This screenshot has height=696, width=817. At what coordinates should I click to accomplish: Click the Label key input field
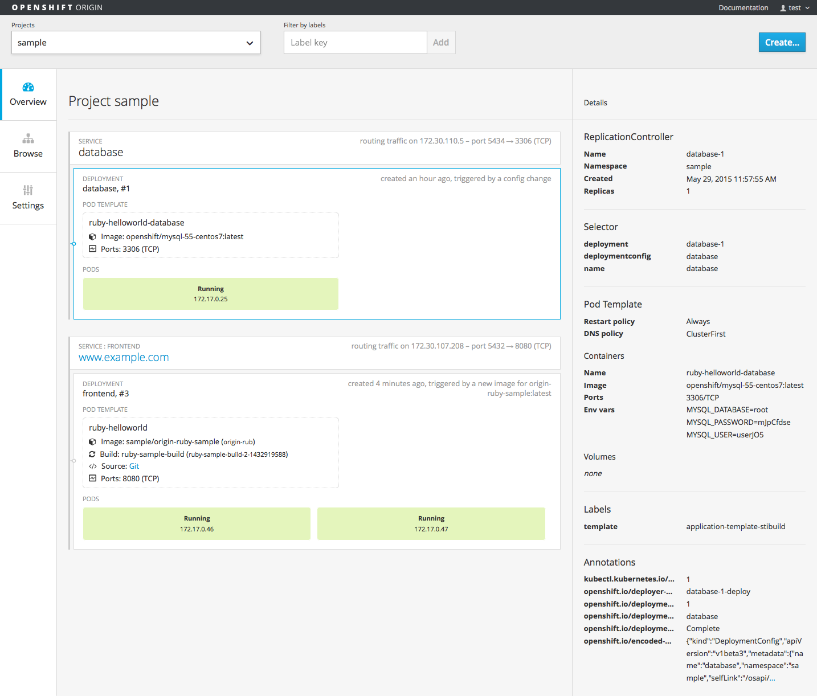(355, 42)
